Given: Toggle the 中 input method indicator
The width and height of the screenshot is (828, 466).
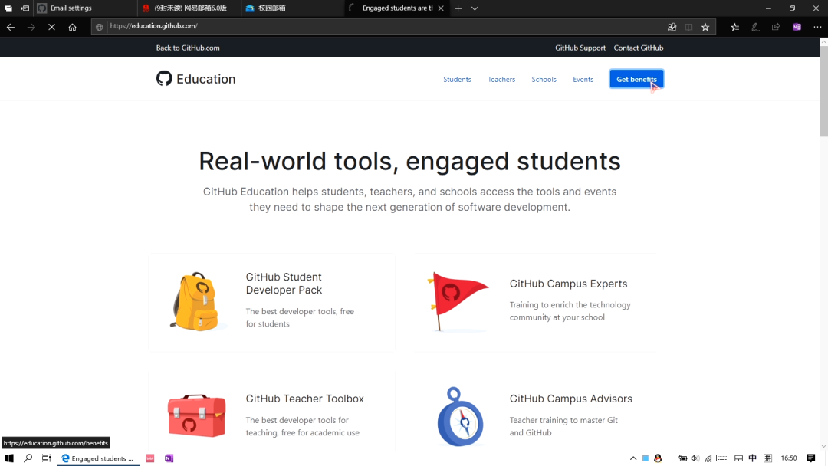Looking at the screenshot, I should (753, 458).
